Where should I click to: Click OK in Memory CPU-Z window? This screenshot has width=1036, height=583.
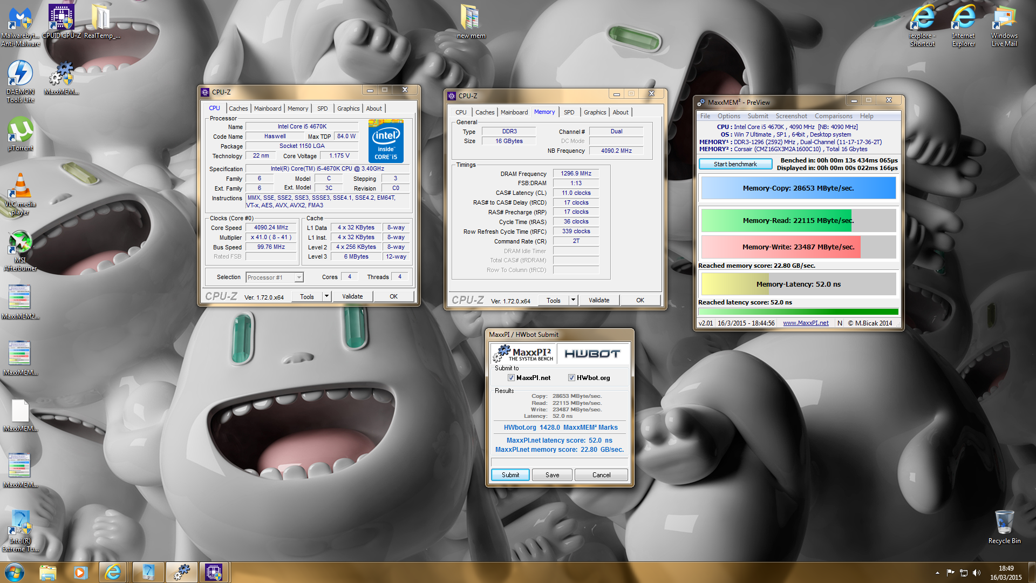click(x=640, y=300)
